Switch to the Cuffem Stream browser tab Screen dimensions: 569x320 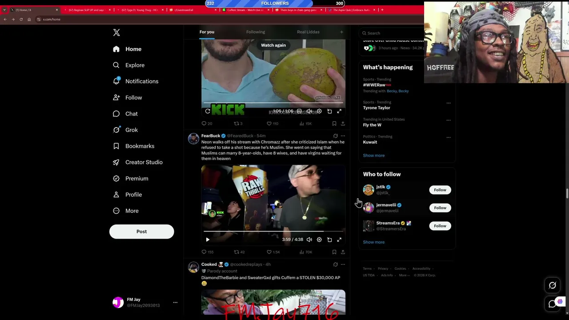coord(245,10)
